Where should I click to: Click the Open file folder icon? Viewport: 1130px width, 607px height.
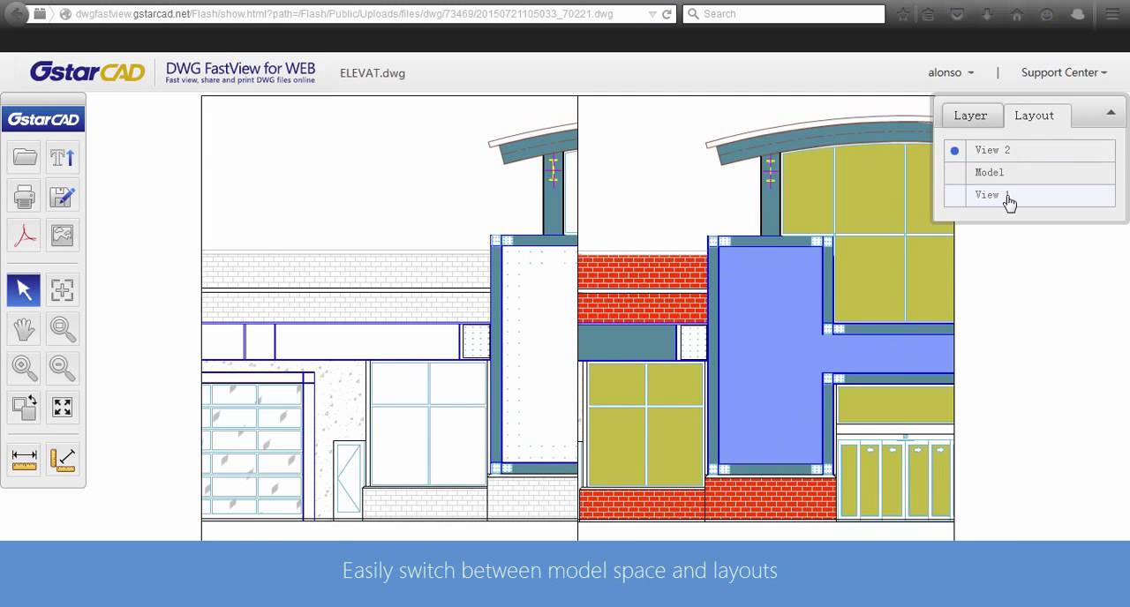(x=25, y=158)
